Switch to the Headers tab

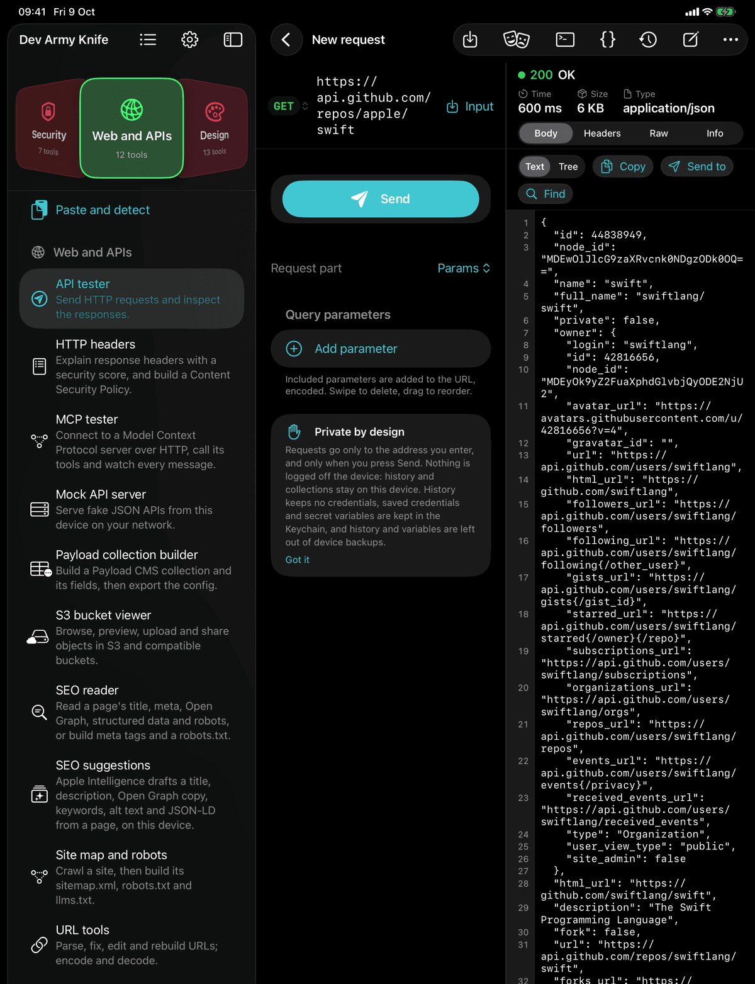pos(602,133)
